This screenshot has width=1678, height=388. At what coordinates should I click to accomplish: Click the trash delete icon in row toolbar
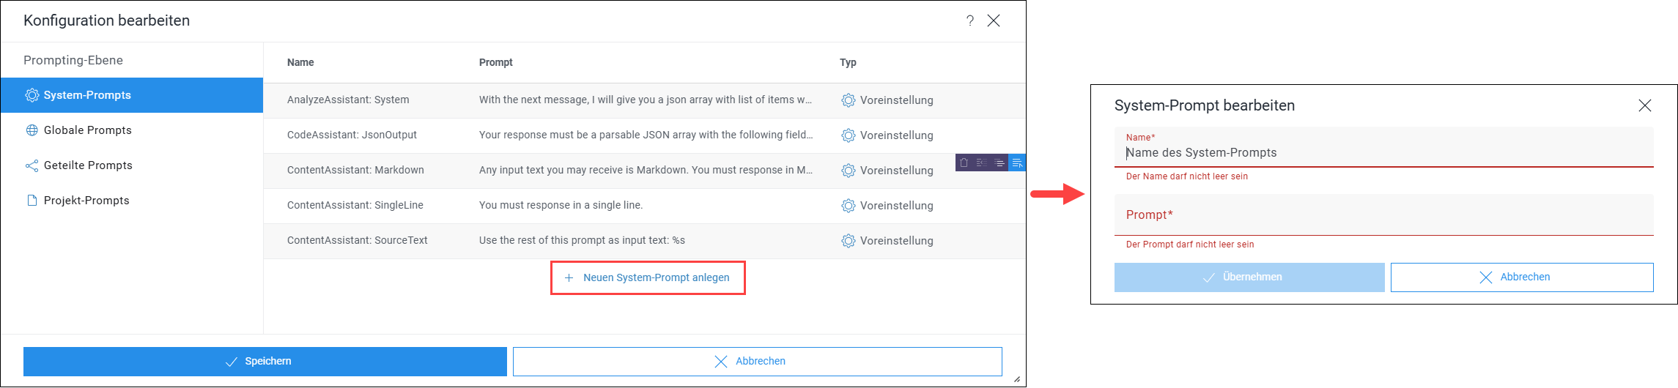coord(964,163)
